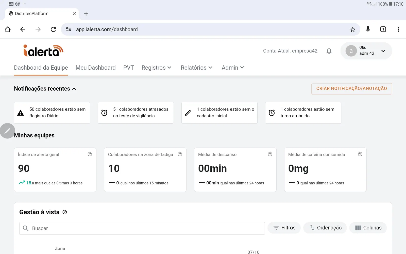Screen dimensions: 406x254
Task: Expand the Relatórios dropdown menu
Action: click(197, 68)
